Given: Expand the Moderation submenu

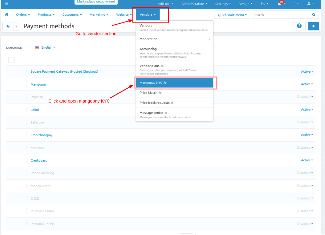Looking at the screenshot, I should [x=174, y=39].
